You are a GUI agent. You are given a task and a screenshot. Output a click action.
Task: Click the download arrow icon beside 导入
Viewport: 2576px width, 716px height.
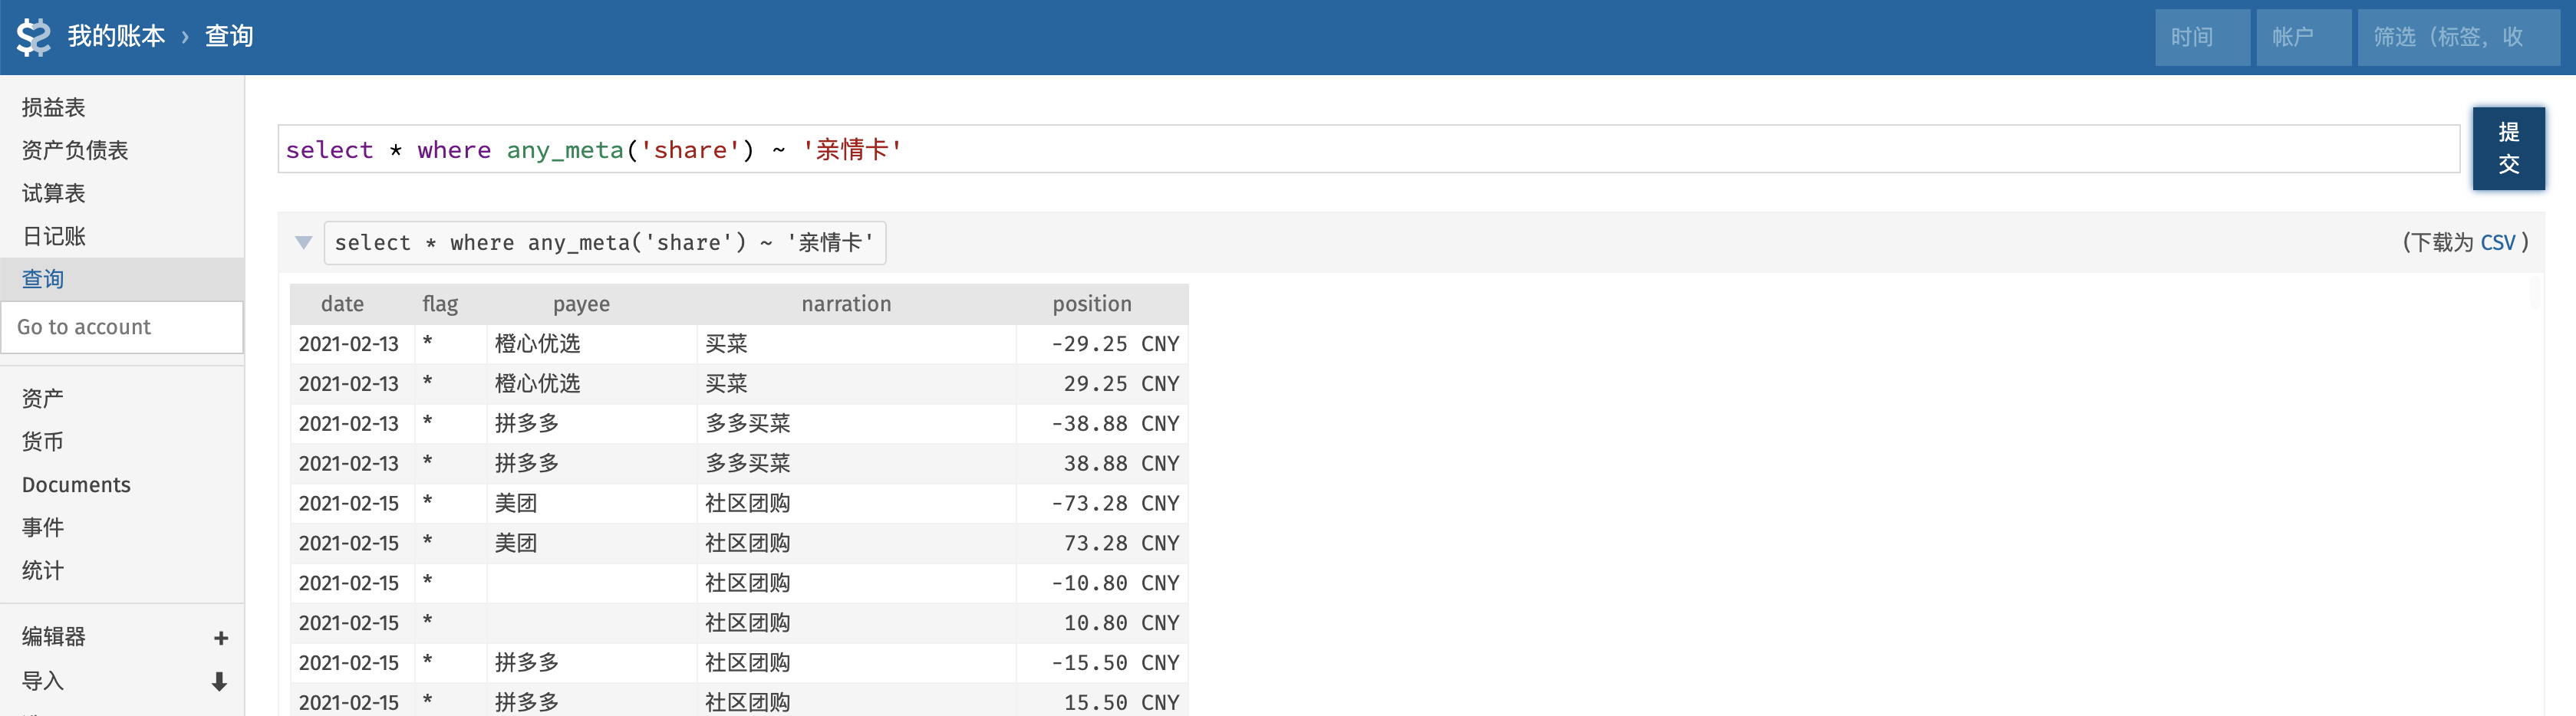(x=220, y=682)
